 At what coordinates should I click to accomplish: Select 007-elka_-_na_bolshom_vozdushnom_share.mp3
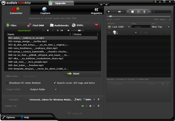53,58
